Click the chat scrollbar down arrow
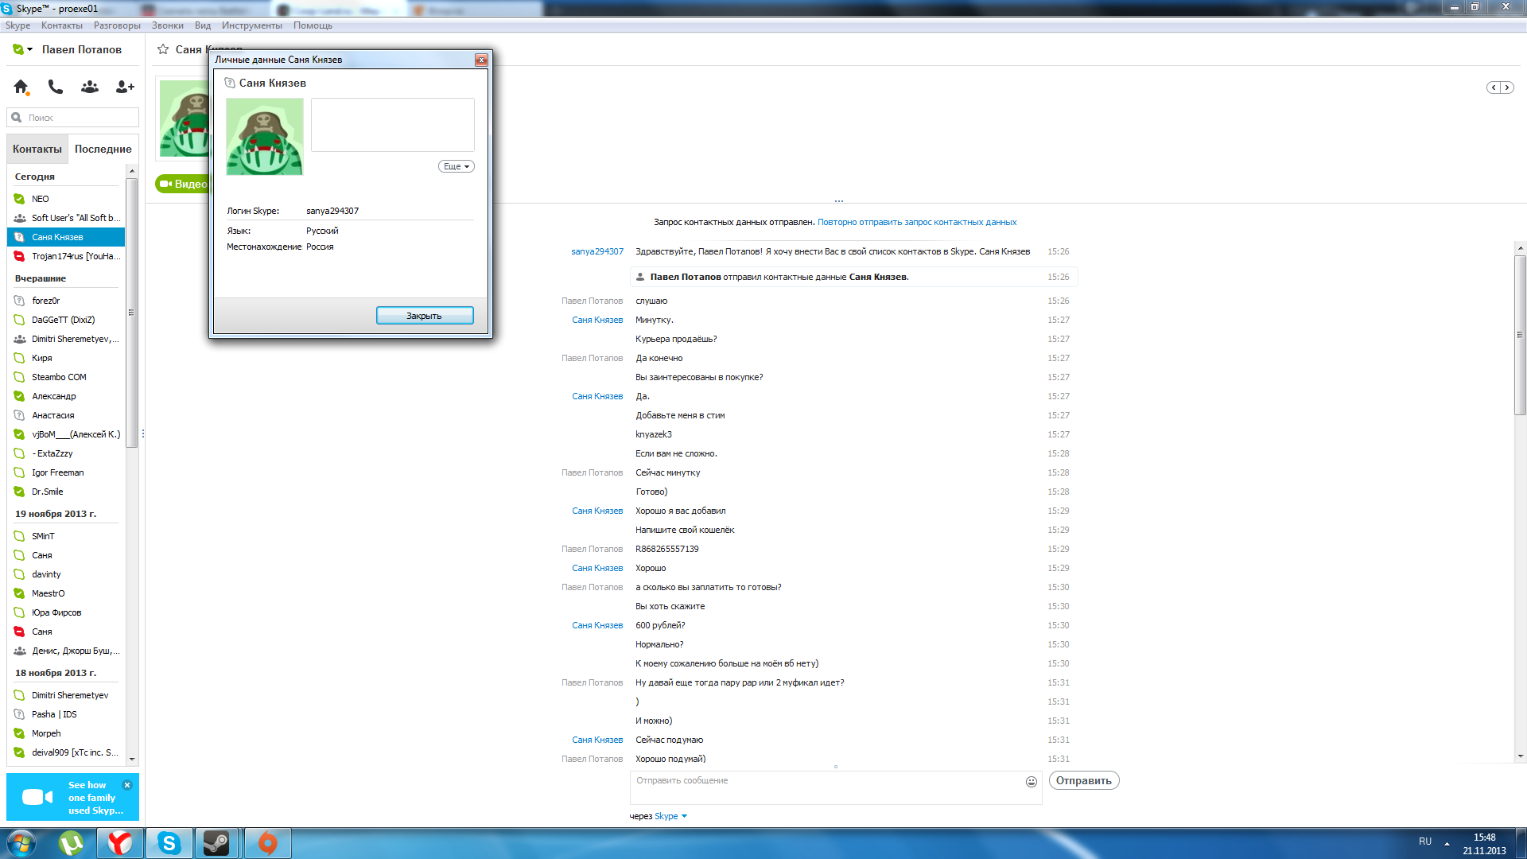 (x=1520, y=756)
